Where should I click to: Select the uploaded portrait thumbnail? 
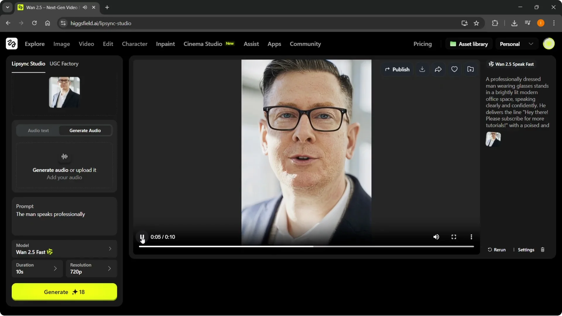pyautogui.click(x=64, y=92)
